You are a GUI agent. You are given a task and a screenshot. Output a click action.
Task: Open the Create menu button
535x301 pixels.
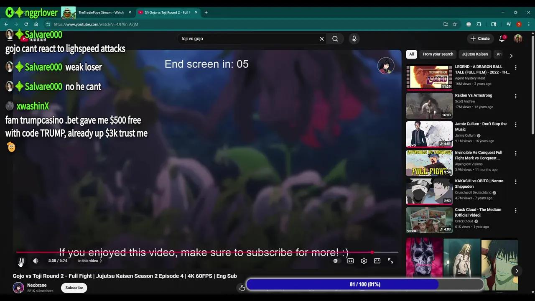480,38
